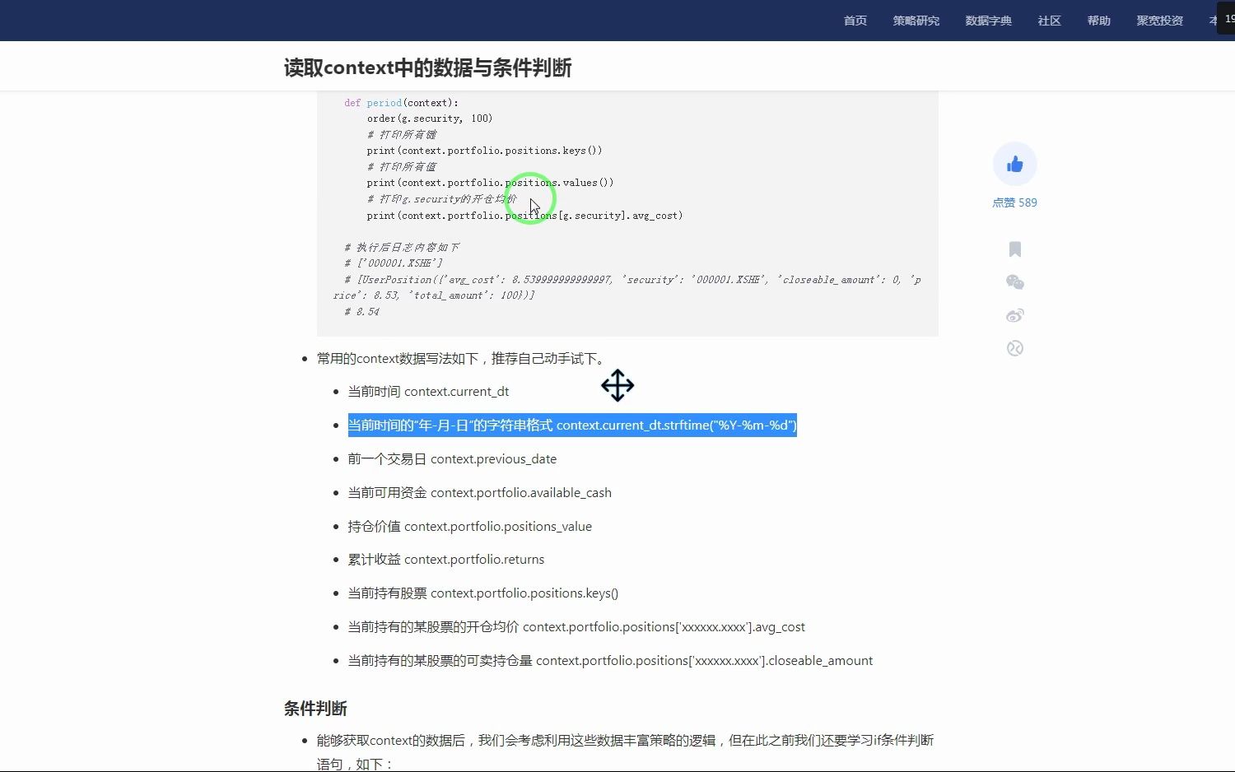Click the line context.portfolio.available_cash
The height and width of the screenshot is (772, 1235).
[x=479, y=493]
